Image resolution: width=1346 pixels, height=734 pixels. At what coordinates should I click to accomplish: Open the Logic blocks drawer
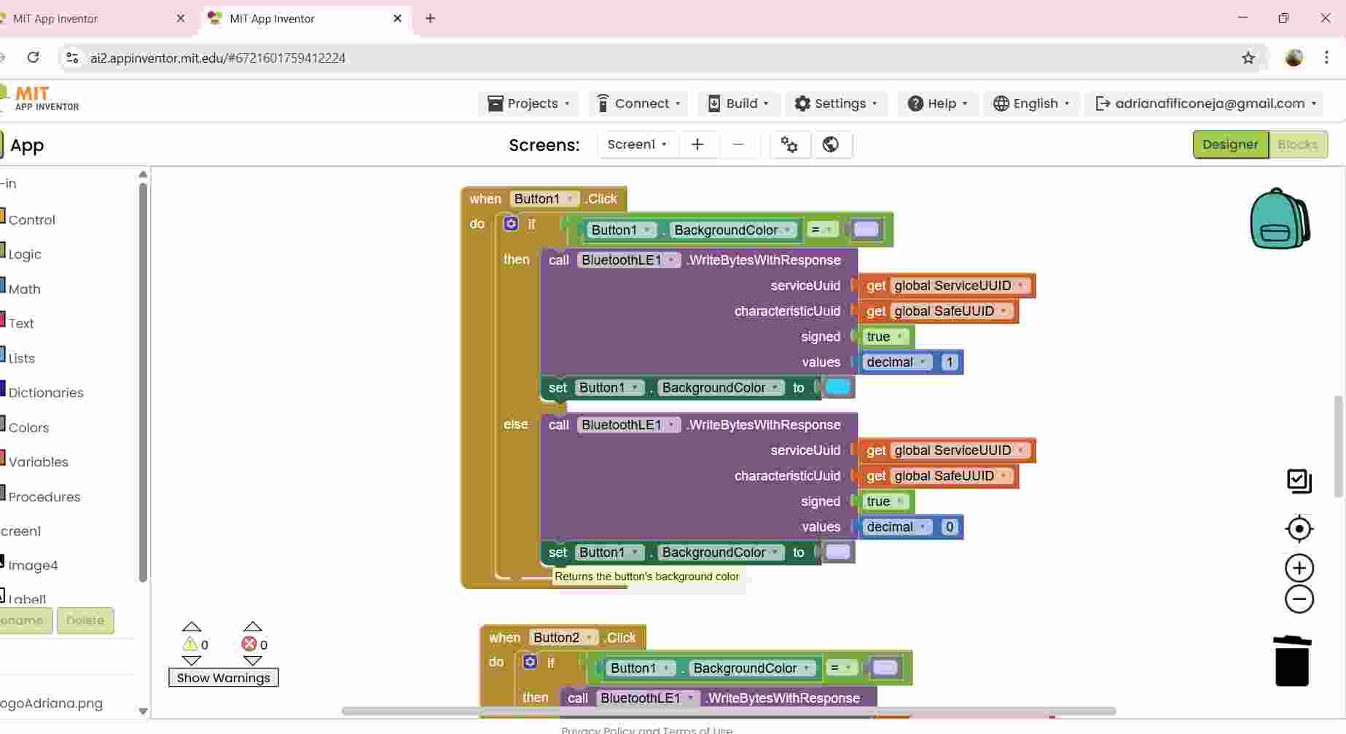[24, 254]
